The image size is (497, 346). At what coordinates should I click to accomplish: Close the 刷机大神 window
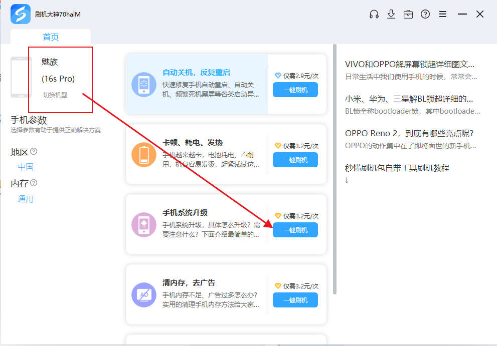coord(480,14)
